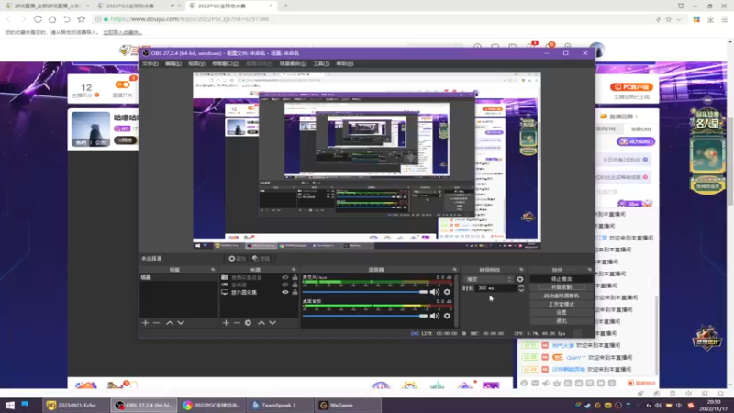This screenshot has width=734, height=413.
Task: Adjust microphone/Aux volume slider
Action: pyautogui.click(x=365, y=292)
